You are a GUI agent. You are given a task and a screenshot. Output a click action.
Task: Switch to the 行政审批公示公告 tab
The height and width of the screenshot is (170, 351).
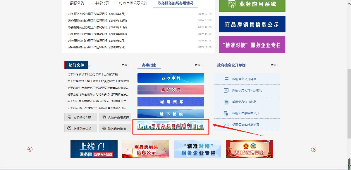[133, 3]
